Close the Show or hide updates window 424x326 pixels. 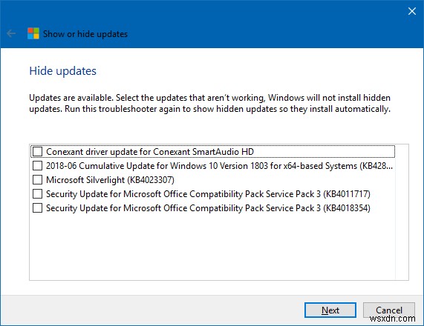point(412,11)
